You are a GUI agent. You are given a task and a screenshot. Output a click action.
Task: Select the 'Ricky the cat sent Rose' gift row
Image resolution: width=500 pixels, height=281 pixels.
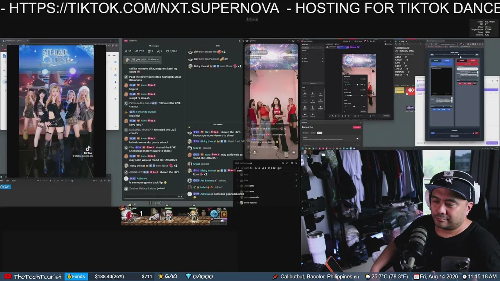tap(214, 66)
